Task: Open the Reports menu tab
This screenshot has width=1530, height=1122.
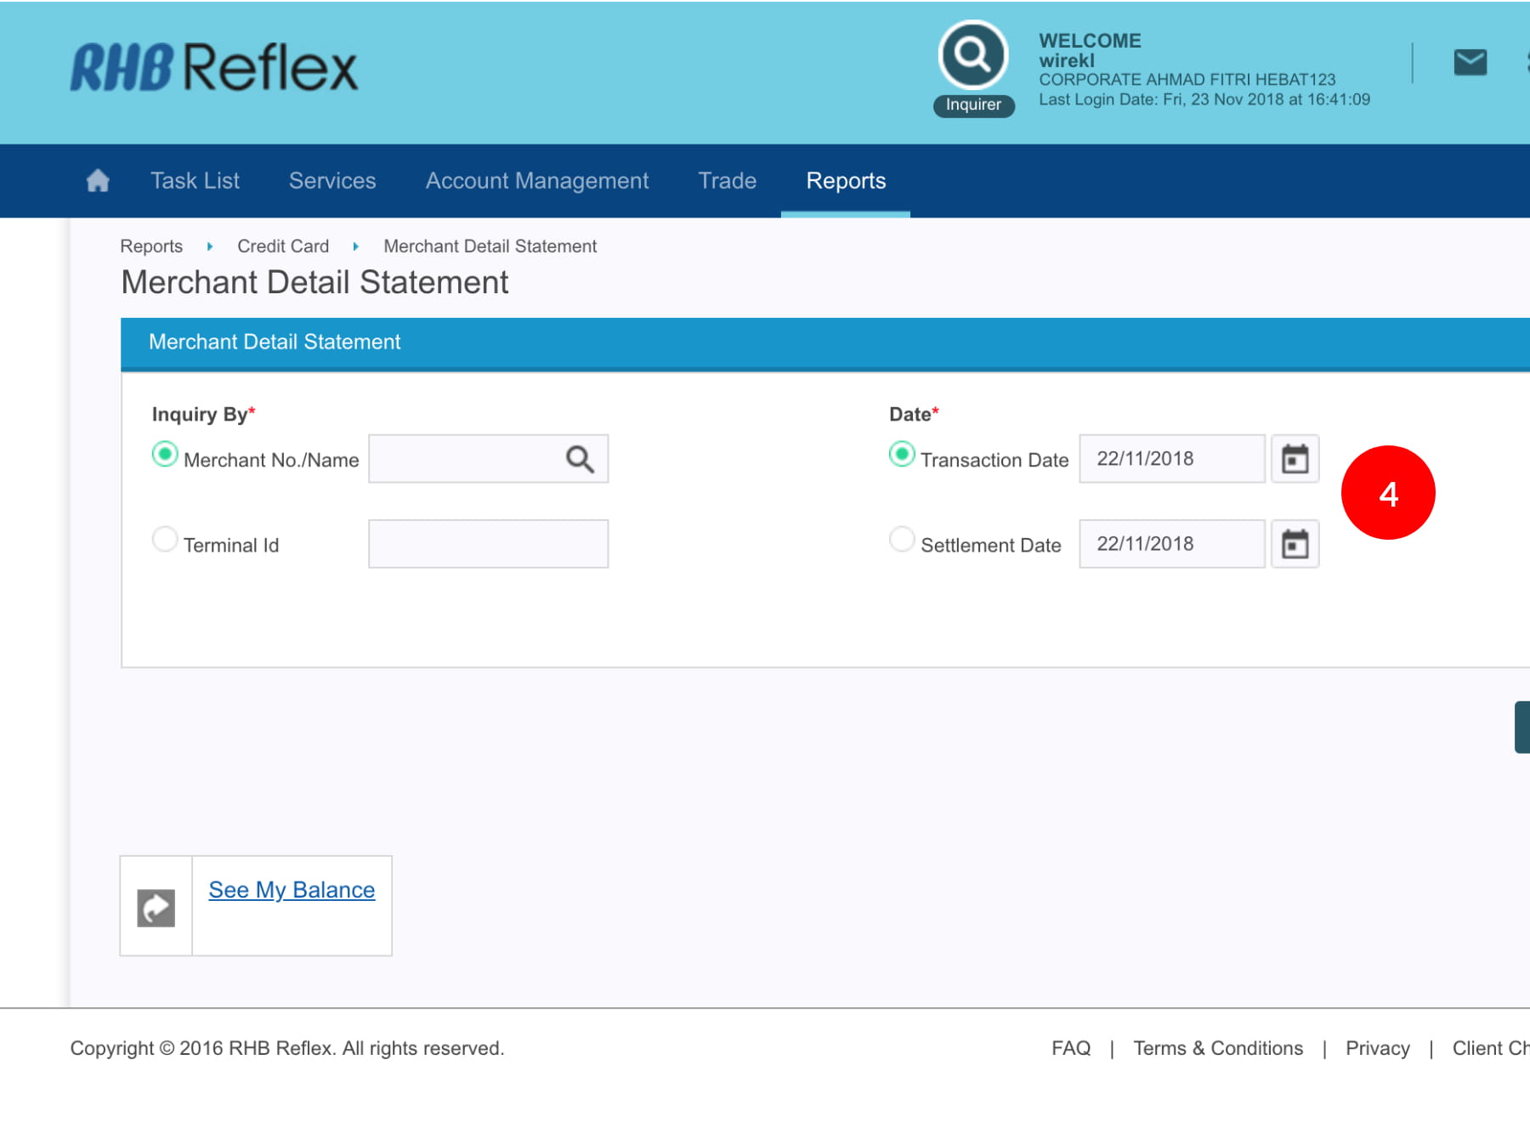Action: point(845,180)
